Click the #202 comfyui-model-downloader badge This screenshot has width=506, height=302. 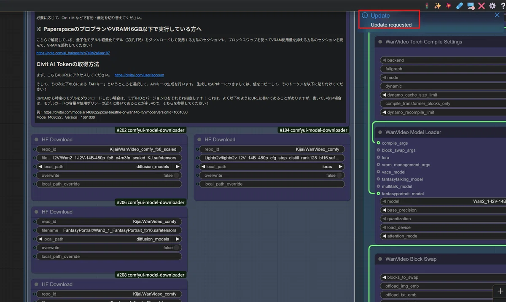(151, 130)
